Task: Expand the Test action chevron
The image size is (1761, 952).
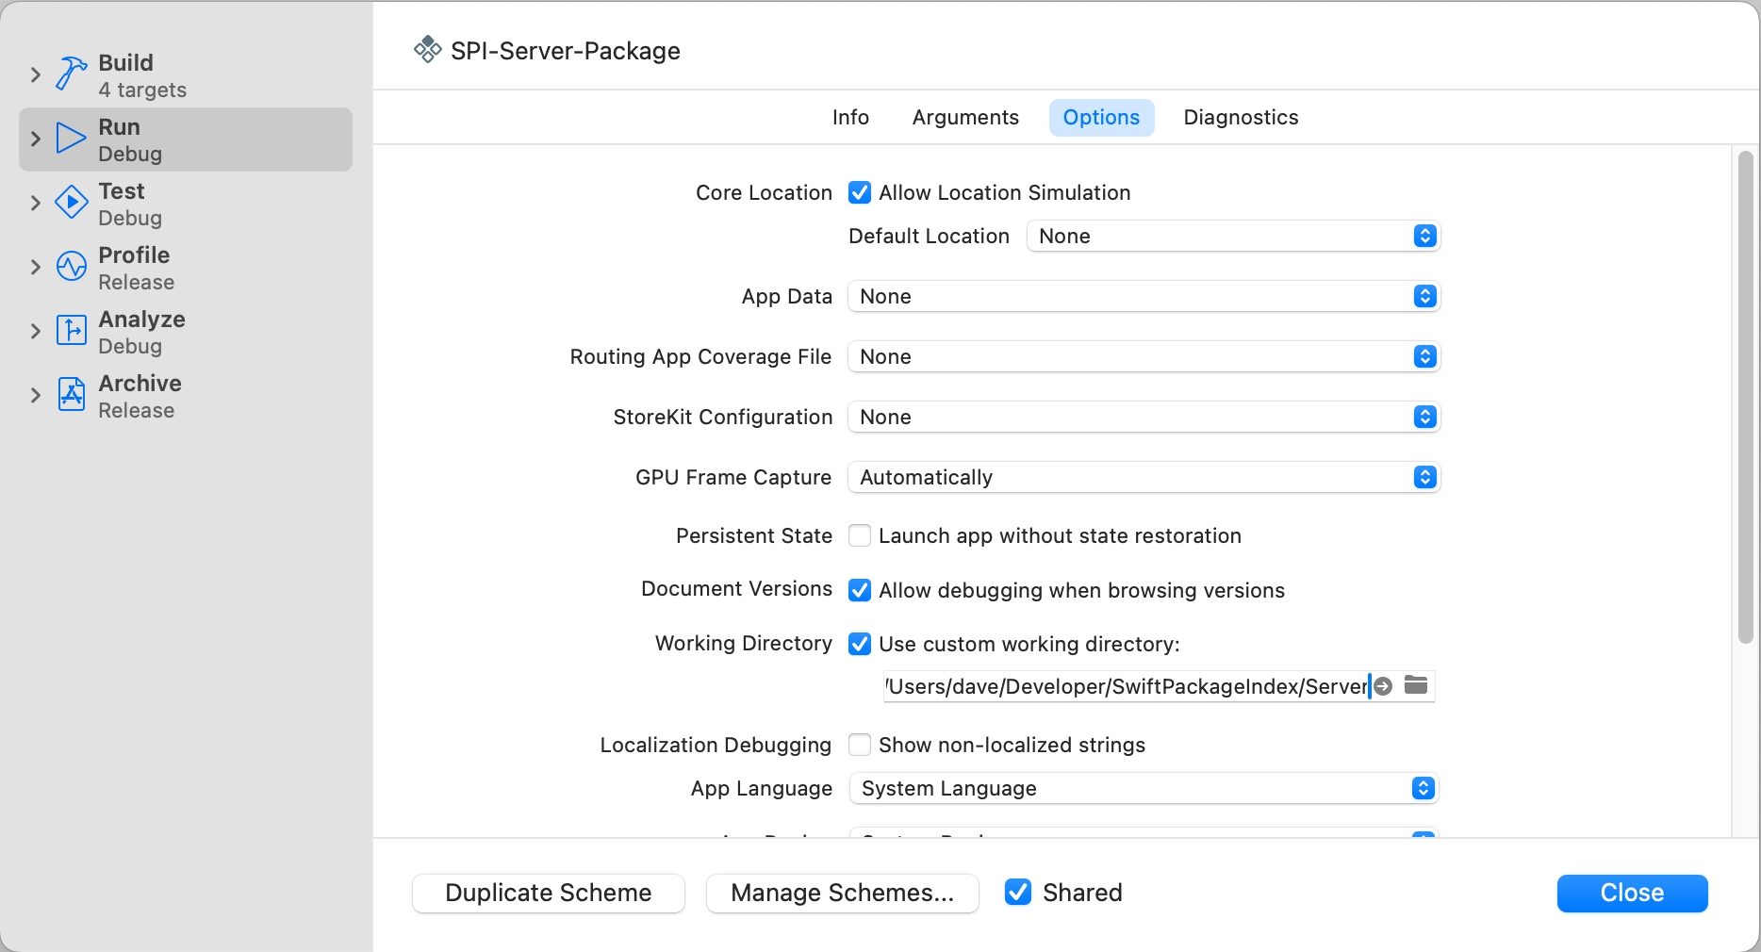Action: (36, 203)
